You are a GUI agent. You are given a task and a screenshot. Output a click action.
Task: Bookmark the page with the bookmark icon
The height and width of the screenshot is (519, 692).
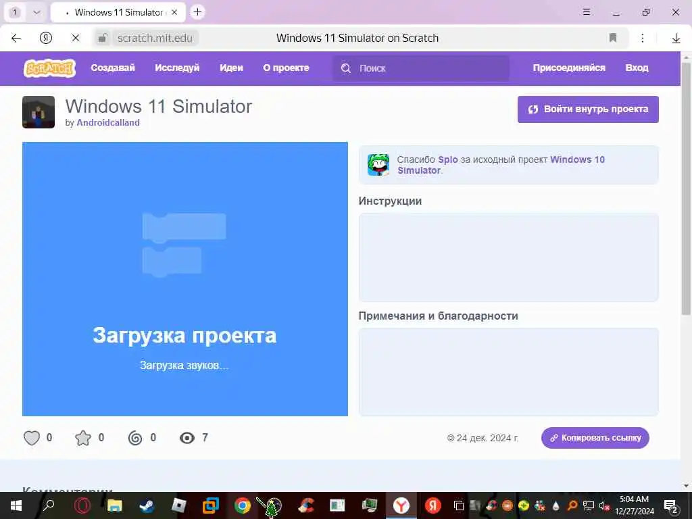(x=612, y=38)
